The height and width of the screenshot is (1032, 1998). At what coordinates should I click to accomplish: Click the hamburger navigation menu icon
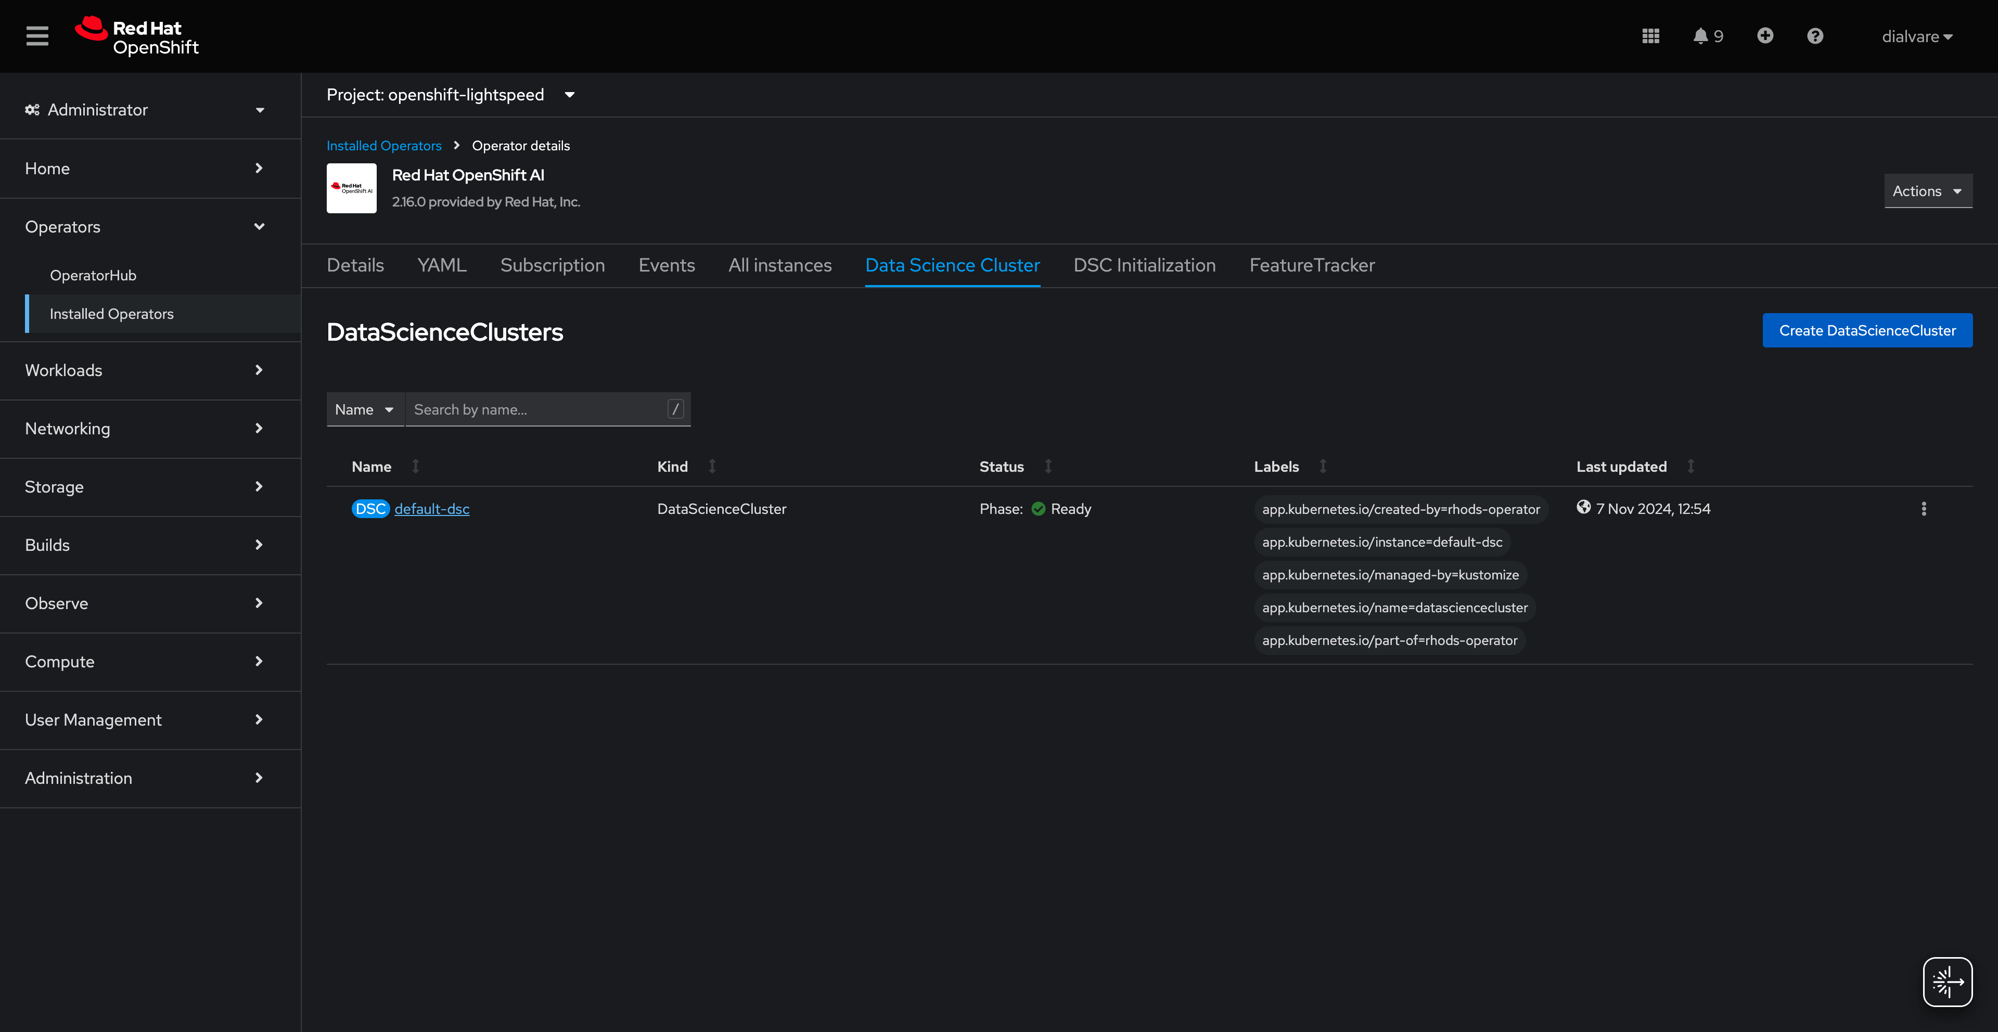(36, 36)
